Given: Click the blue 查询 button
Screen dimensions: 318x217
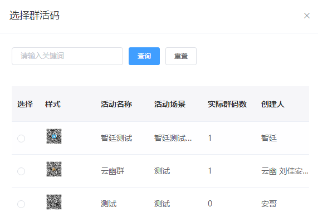Looking at the screenshot, I should click(x=144, y=56).
